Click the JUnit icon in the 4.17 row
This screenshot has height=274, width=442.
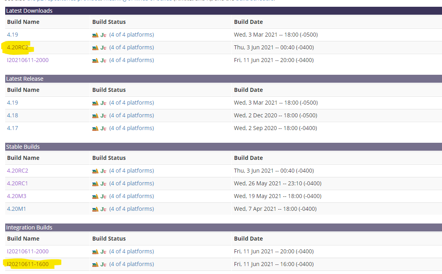(x=104, y=128)
